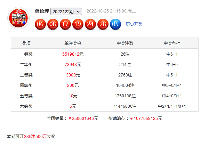Click the national sales value ¥350001646元
The image size is (209, 146).
click(83, 119)
